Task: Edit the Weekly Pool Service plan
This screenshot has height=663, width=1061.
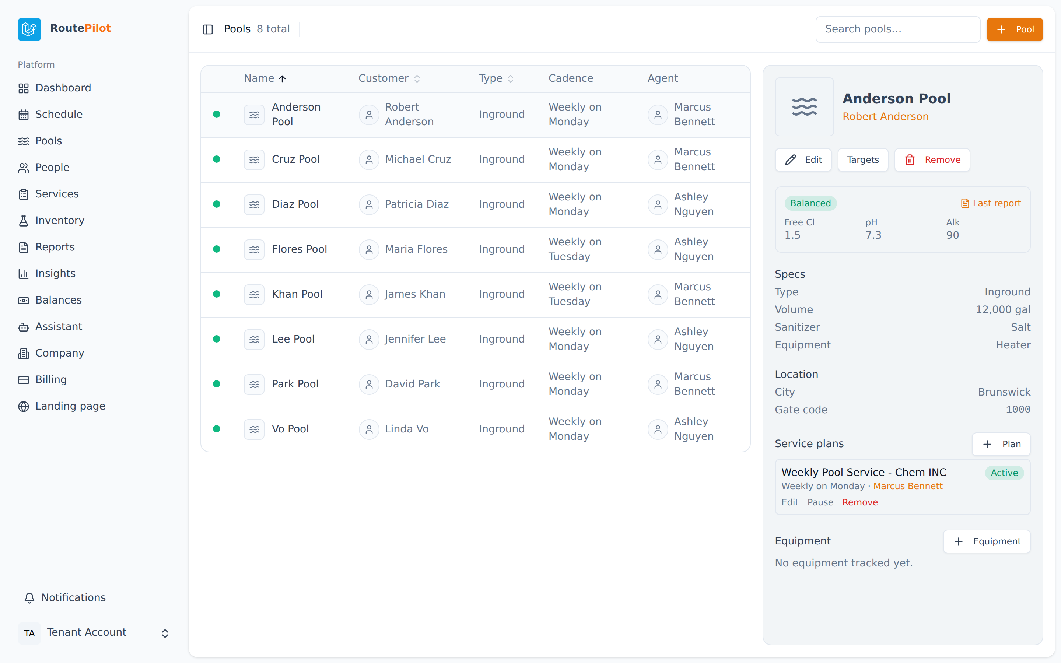Action: (789, 502)
